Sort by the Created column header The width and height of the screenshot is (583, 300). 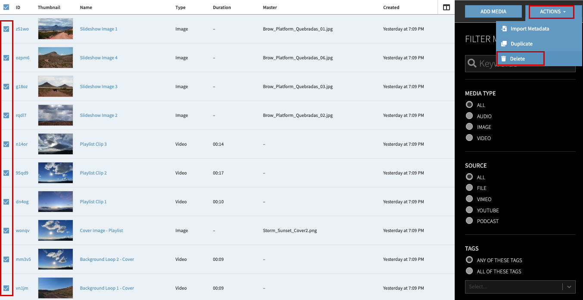391,7
